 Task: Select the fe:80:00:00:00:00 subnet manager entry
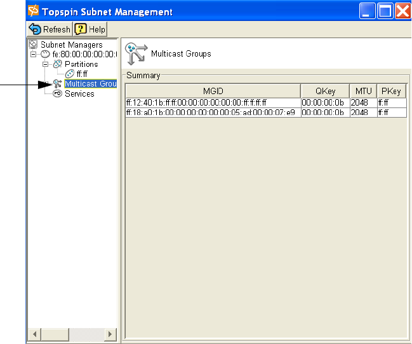tap(84, 55)
